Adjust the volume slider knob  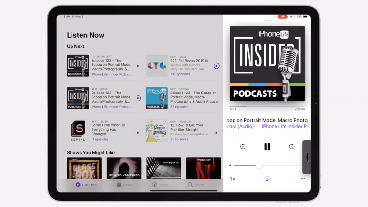click(259, 165)
